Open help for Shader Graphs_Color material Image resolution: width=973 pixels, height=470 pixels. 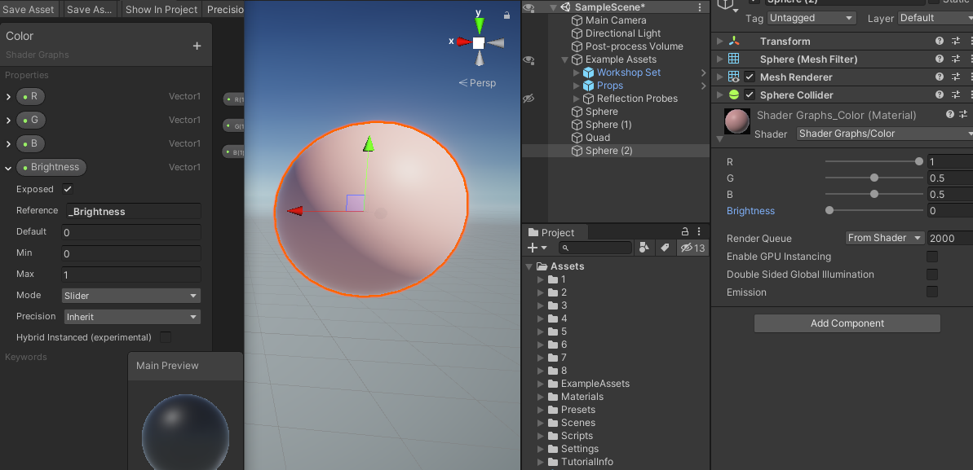click(950, 115)
